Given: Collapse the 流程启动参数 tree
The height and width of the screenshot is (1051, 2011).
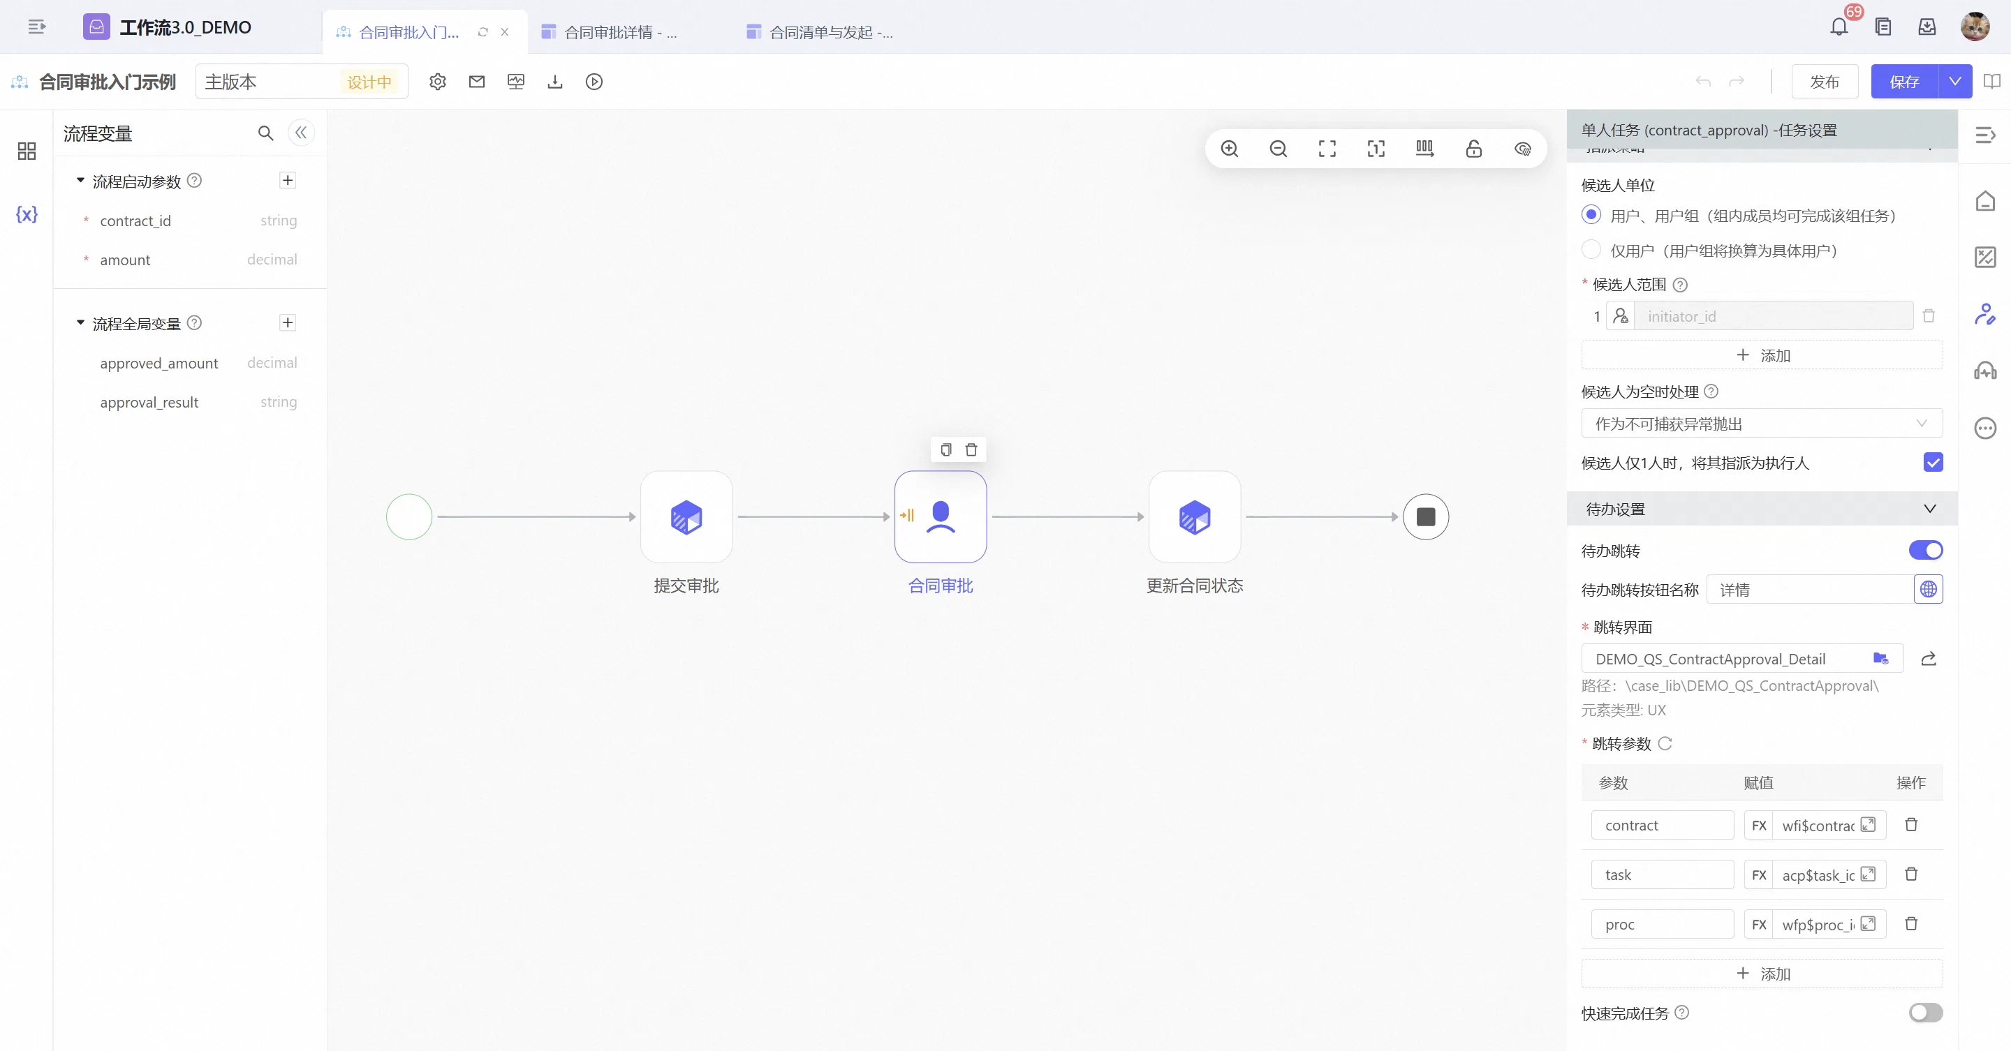Looking at the screenshot, I should tap(80, 181).
